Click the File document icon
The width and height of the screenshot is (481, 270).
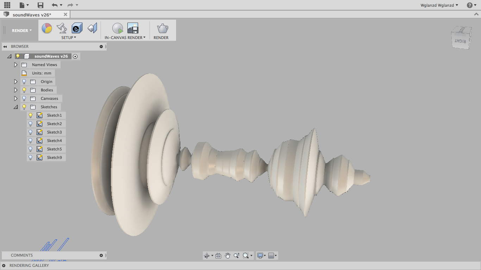(x=22, y=5)
